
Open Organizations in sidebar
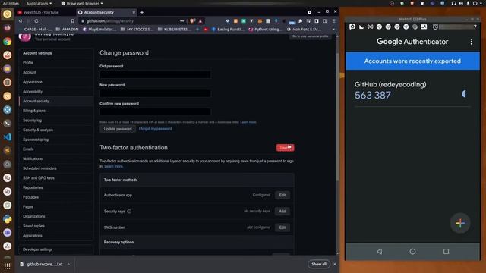(x=34, y=216)
